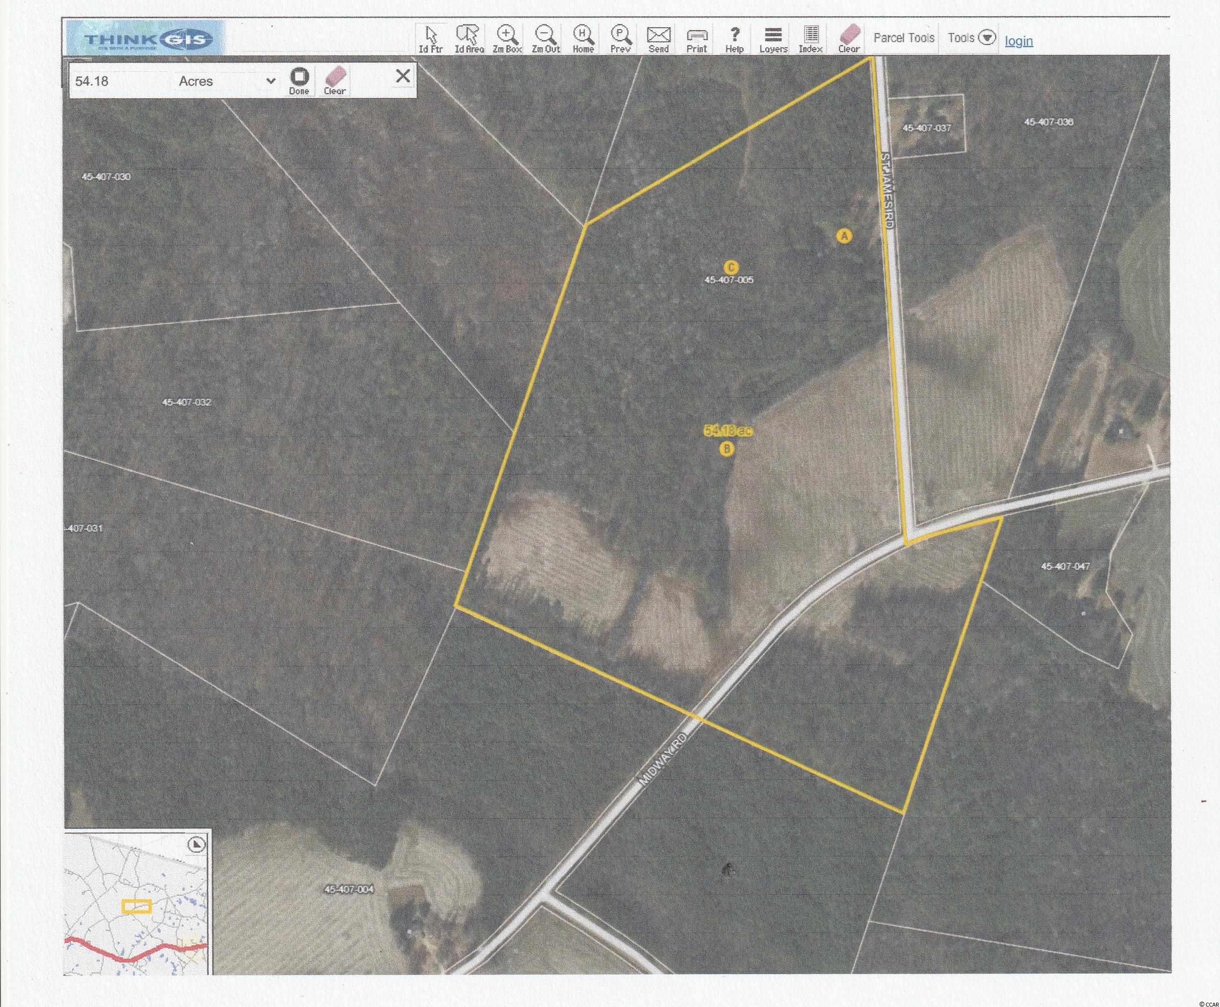
Task: Open the Parcel Tools menu
Action: (x=904, y=38)
